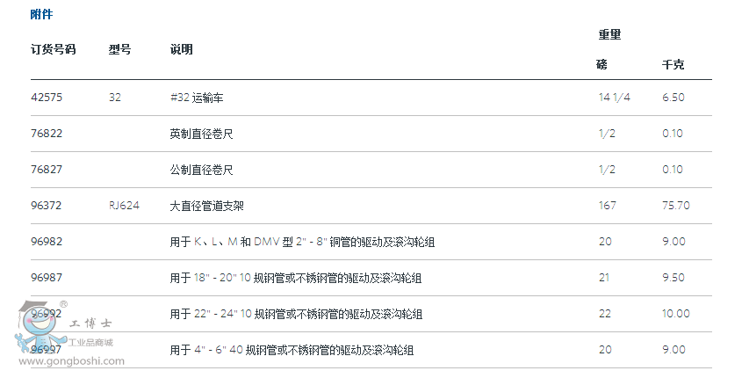This screenshot has height=378, width=742.
Task: Select order code 96982
Action: click(x=47, y=242)
